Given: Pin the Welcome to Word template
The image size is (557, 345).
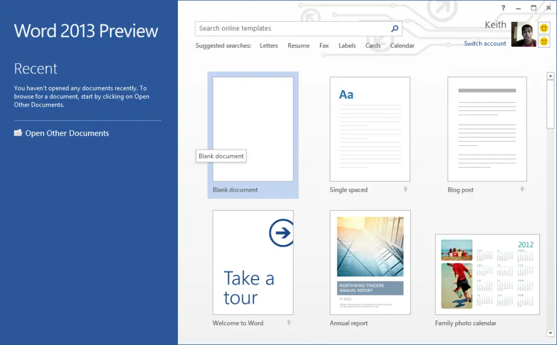Looking at the screenshot, I should point(289,323).
